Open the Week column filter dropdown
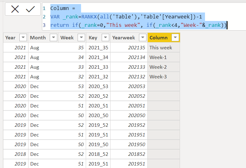 coord(81,37)
